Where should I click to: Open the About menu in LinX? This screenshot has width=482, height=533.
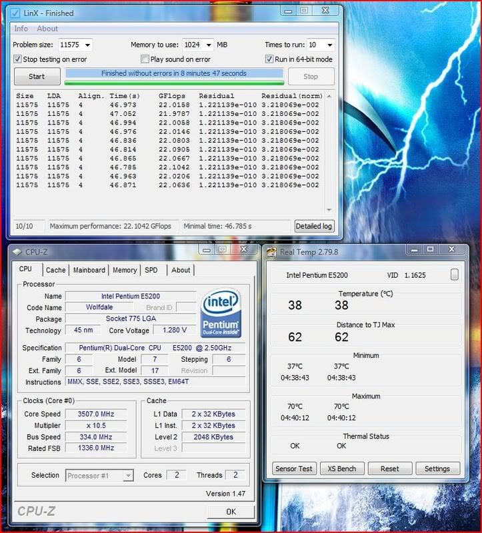click(x=47, y=29)
